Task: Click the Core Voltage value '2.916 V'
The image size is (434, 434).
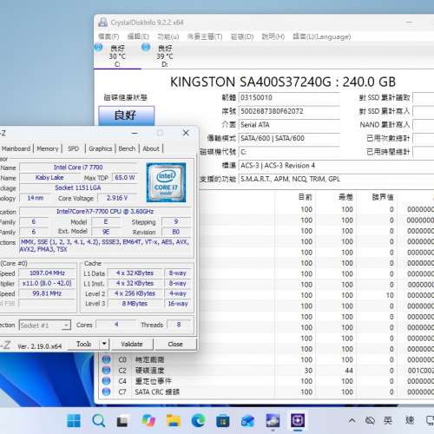Action: click(x=117, y=198)
